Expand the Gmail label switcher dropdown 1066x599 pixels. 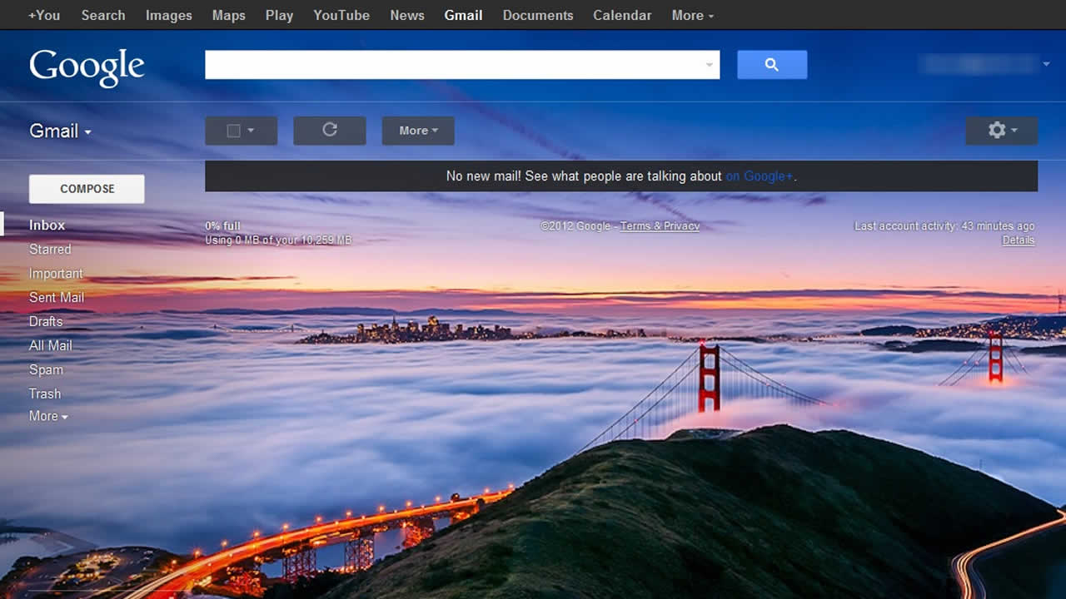click(87, 131)
